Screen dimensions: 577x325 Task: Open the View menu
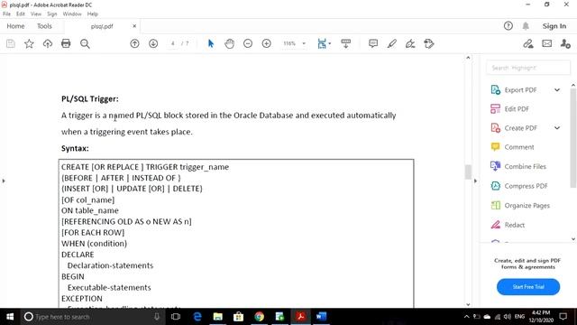click(x=36, y=14)
